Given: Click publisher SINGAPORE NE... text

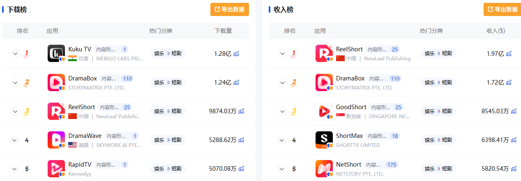Looking at the screenshot, I should [390, 117].
